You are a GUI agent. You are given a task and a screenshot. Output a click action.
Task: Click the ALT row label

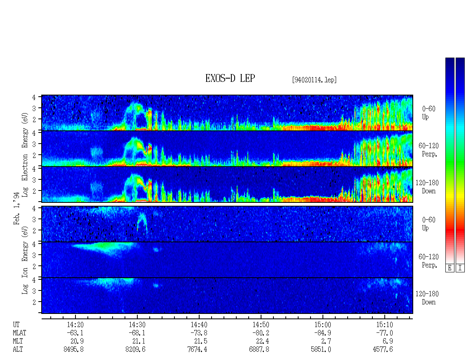coord(18,349)
